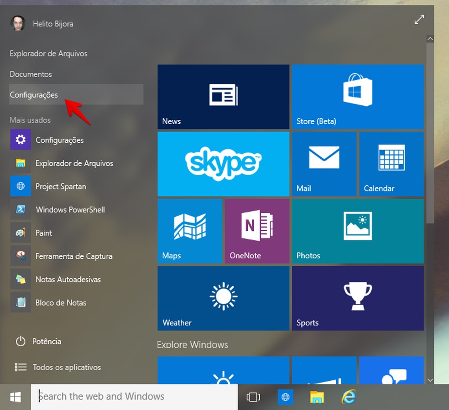Open the Sports tile
Viewport: 449px width, 410px height.
point(358,298)
